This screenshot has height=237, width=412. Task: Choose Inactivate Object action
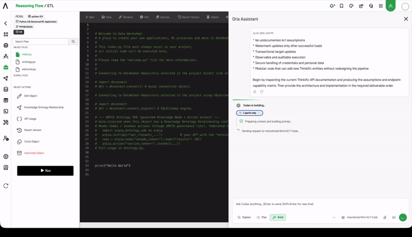(x=30, y=153)
